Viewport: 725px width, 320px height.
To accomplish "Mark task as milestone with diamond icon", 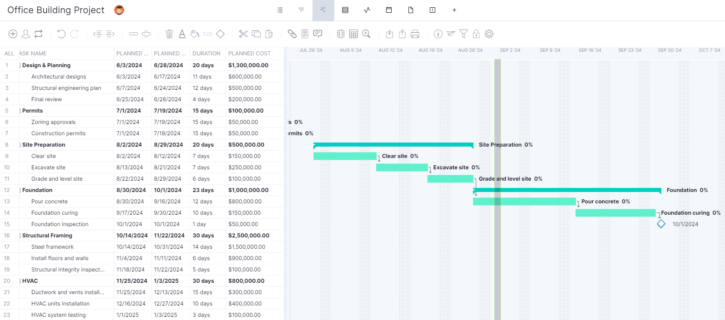I will [221, 34].
